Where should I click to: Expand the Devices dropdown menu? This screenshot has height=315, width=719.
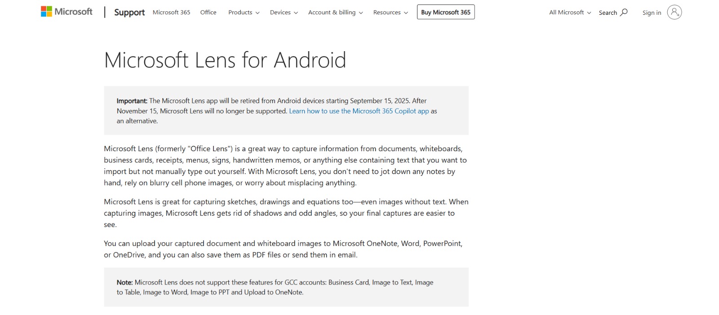point(284,12)
